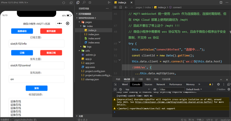Expand the utils folder
Viewport: 231px width, 121px height.
coord(79,51)
